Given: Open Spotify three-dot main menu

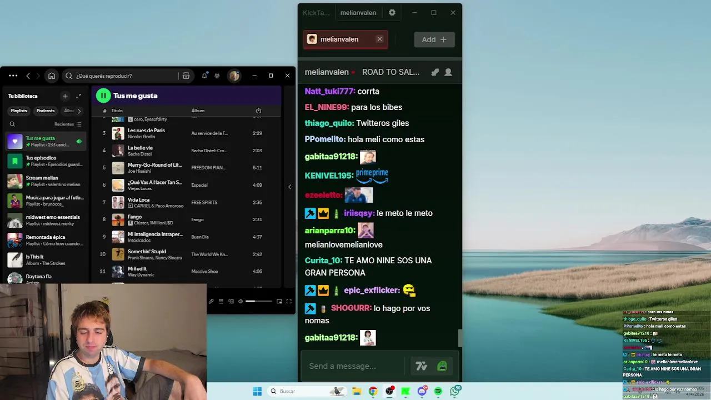Looking at the screenshot, I should [x=13, y=76].
